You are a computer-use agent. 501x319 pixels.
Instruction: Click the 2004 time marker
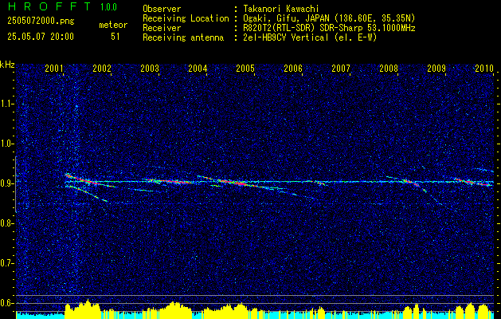(x=198, y=69)
